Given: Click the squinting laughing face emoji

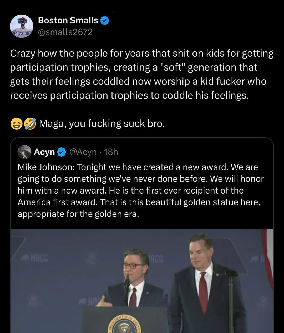Looking at the screenshot, I should pyautogui.click(x=16, y=124).
